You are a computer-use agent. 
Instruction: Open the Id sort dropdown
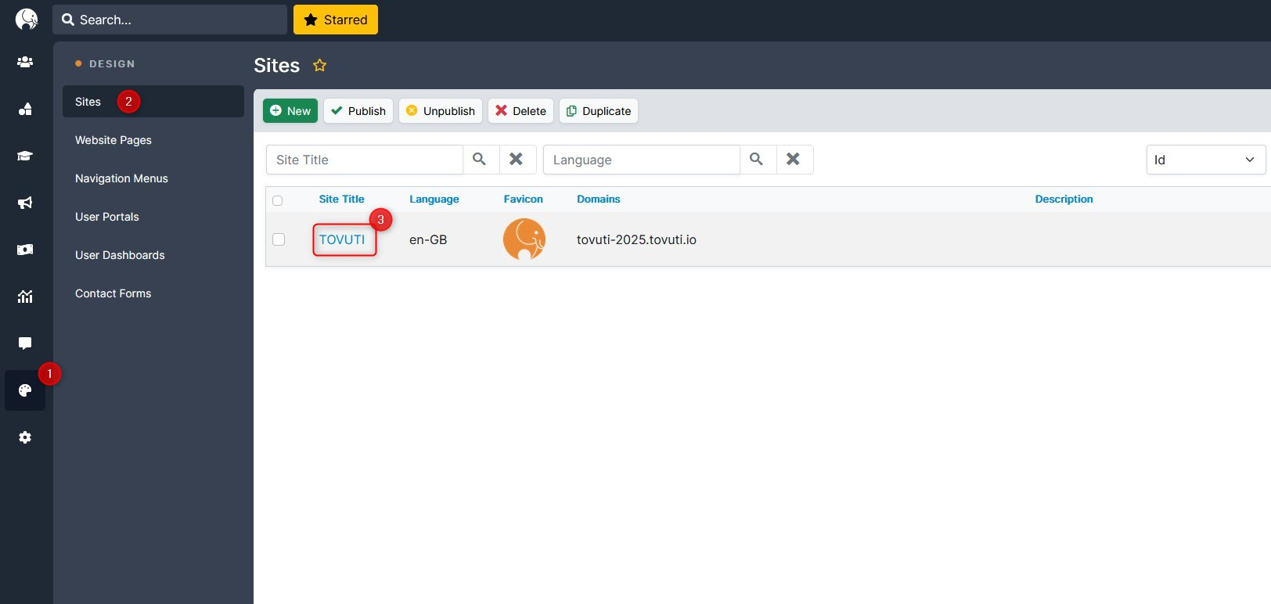[1205, 160]
